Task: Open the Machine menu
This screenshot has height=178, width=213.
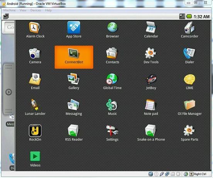Action: 9,10
